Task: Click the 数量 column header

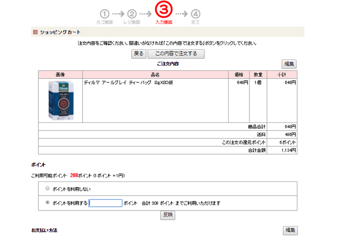Action: click(x=258, y=75)
